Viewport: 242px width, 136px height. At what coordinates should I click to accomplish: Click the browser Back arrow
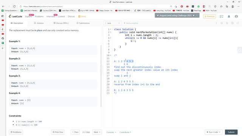[3, 6]
